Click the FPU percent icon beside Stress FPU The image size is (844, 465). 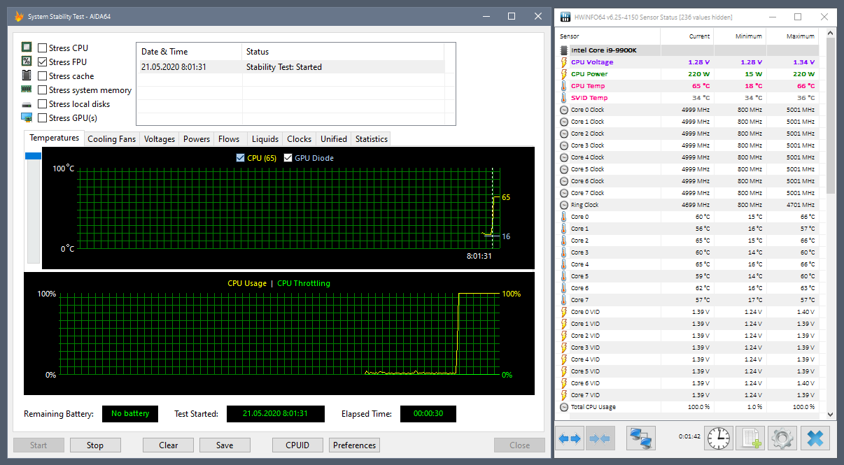[27, 62]
